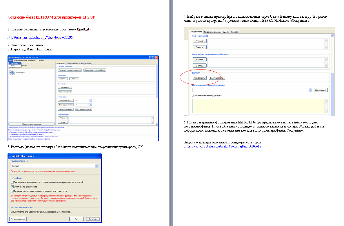Toggle Разрешить дополнительные операции для принтеров checkbox

pos(12,191)
